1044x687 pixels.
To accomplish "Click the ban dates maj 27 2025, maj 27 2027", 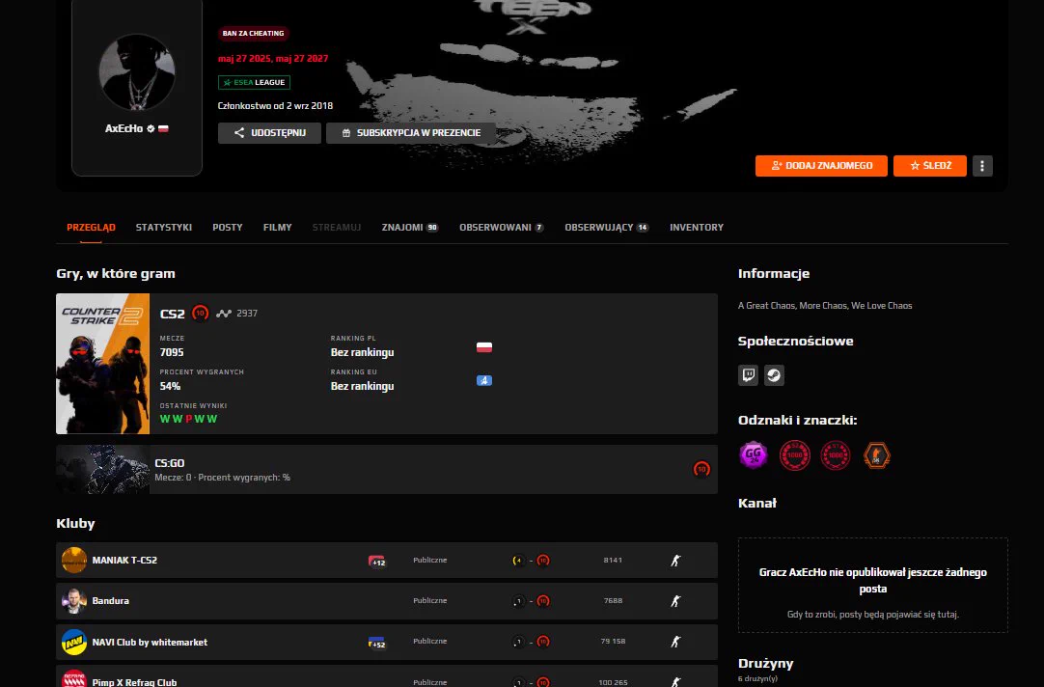I will tap(273, 59).
